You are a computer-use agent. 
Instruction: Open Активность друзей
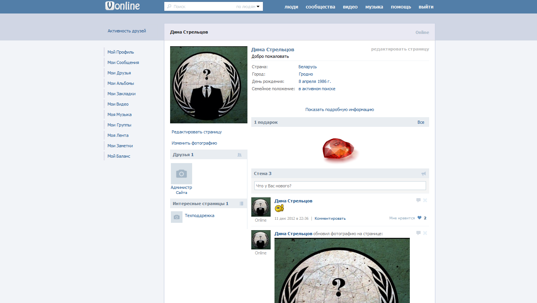coord(127,31)
